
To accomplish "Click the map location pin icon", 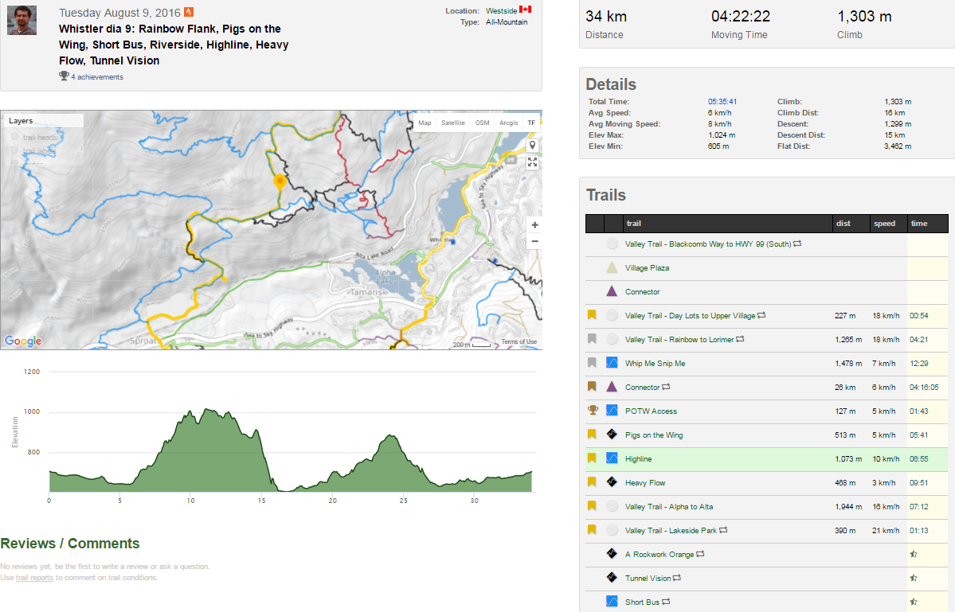I will (532, 146).
